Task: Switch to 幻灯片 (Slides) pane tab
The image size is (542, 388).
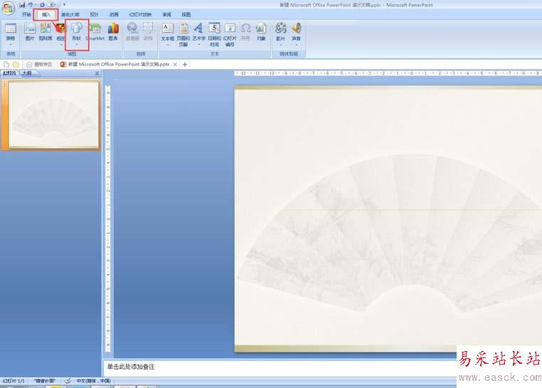Action: pyautogui.click(x=10, y=73)
